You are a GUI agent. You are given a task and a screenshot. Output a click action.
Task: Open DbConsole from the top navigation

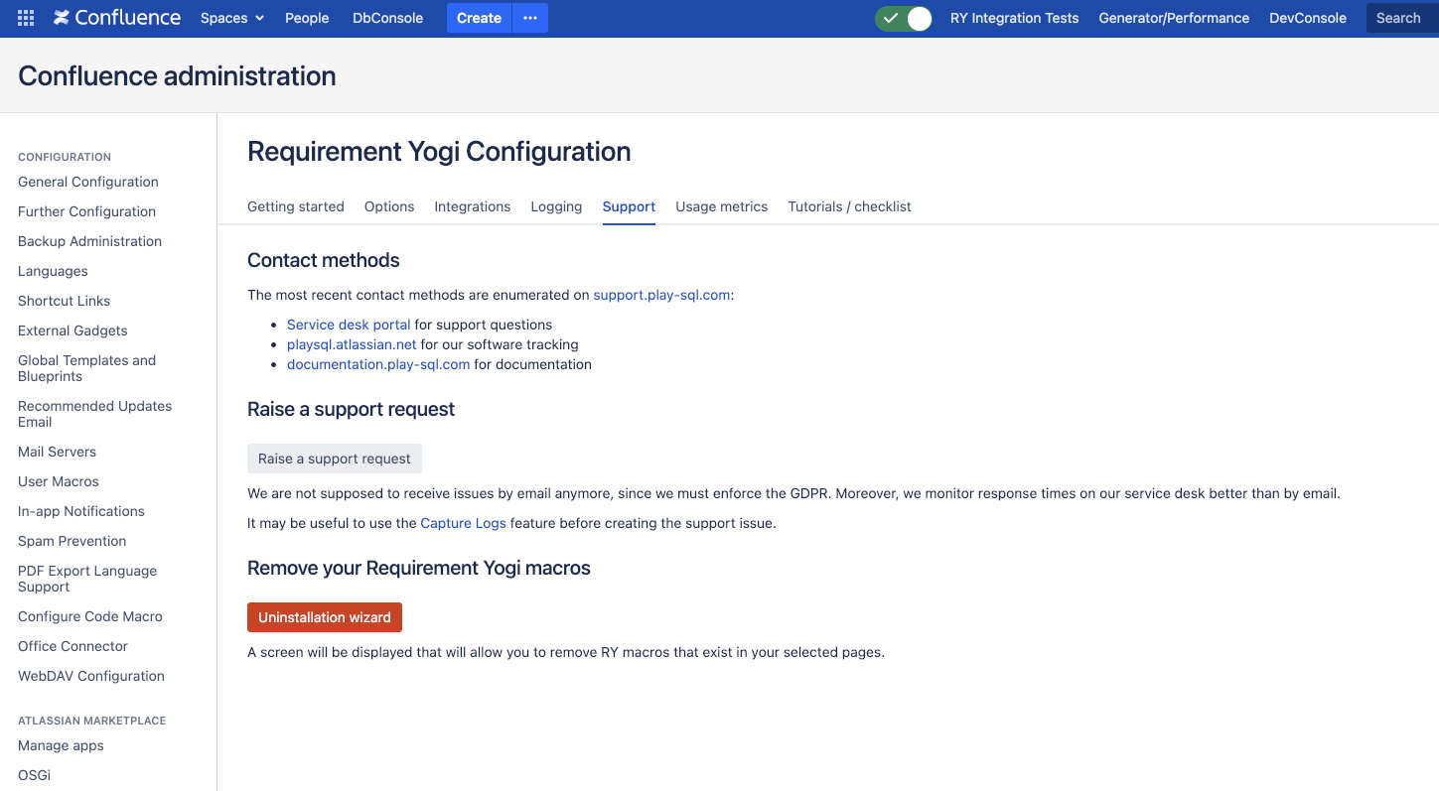point(387,18)
